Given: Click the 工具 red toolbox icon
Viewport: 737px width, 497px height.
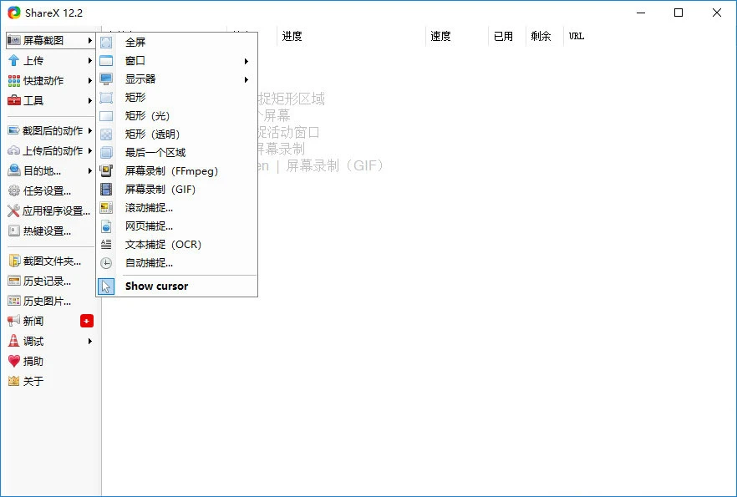Looking at the screenshot, I should click(13, 100).
